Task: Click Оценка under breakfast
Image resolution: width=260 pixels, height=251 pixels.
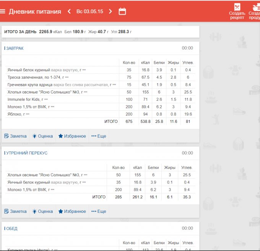Action: [42, 136]
